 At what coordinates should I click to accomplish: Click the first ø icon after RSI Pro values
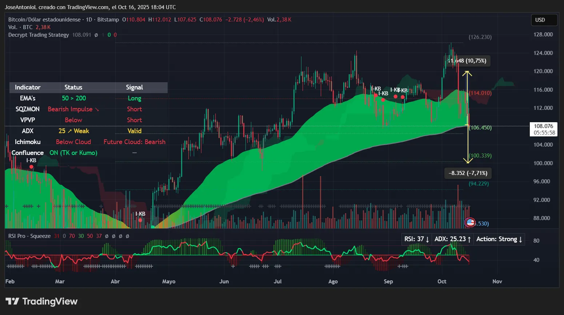point(107,236)
